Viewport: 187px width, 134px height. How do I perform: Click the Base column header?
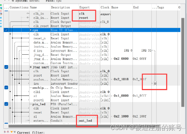tap(121, 7)
